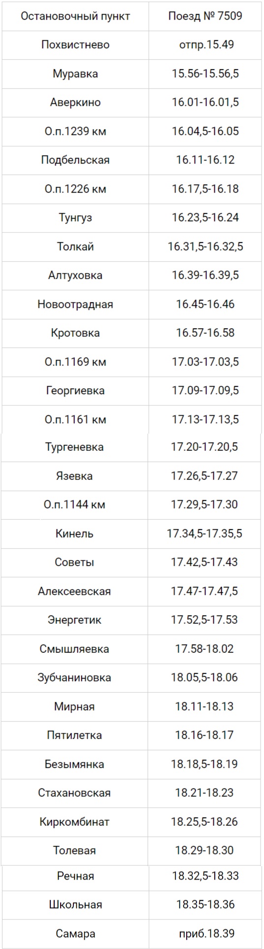Click departure time отпр.15.49
264x949 pixels.
point(205,45)
